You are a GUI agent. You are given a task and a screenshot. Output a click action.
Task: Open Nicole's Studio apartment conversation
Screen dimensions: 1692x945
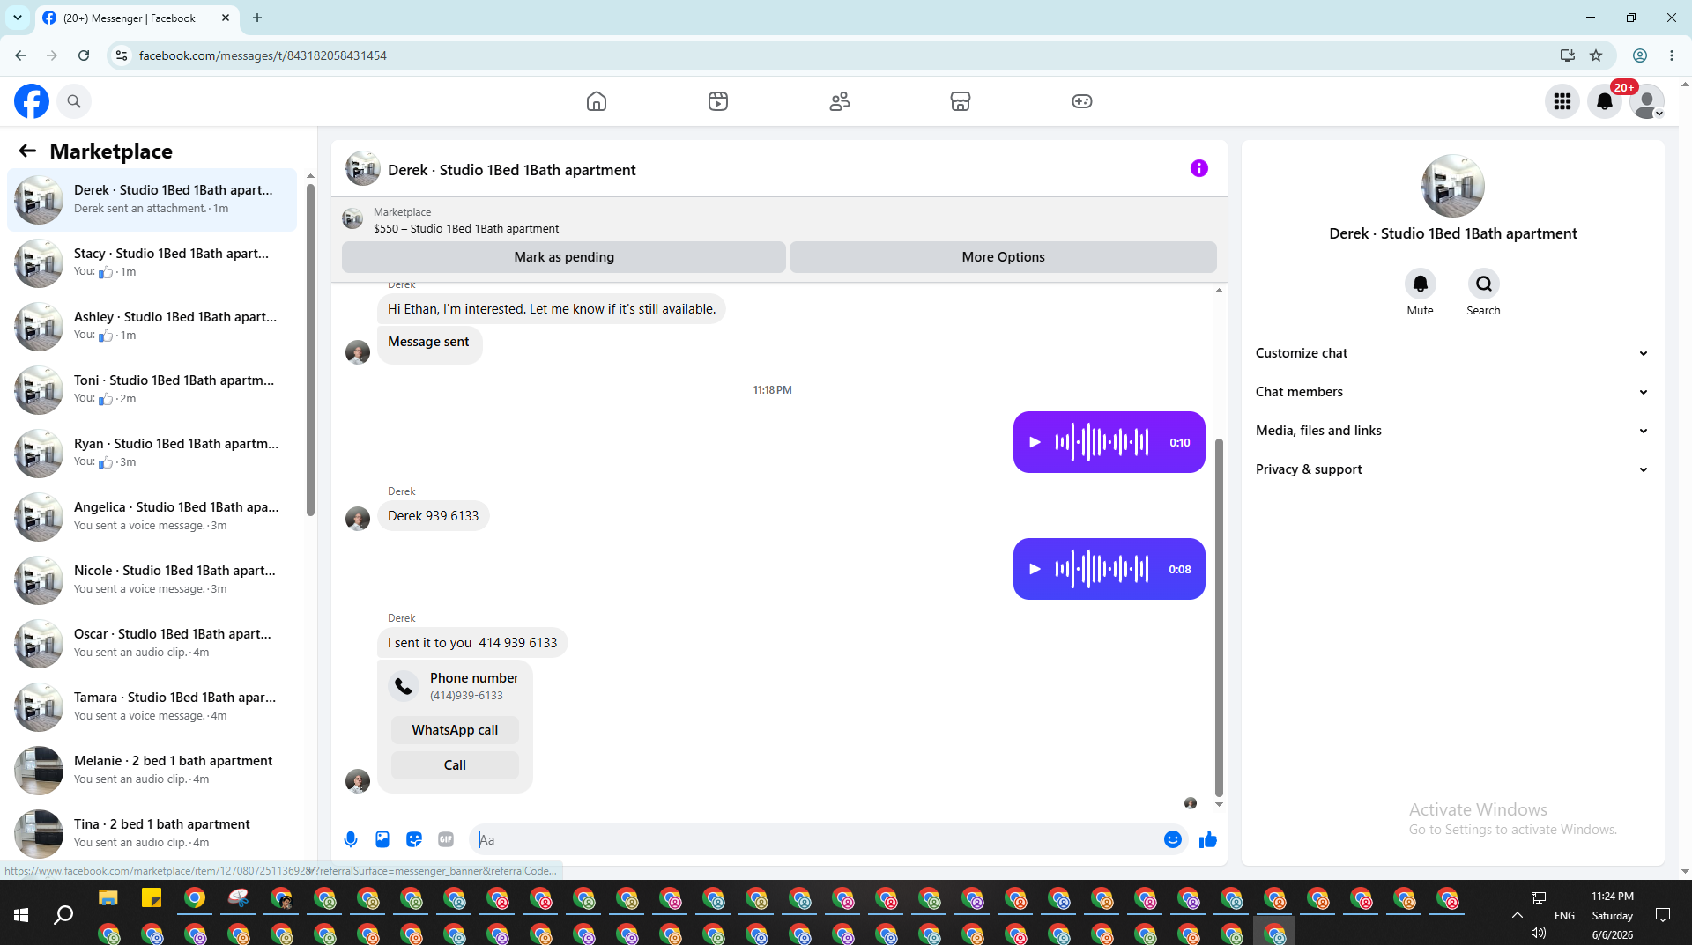[x=152, y=580]
